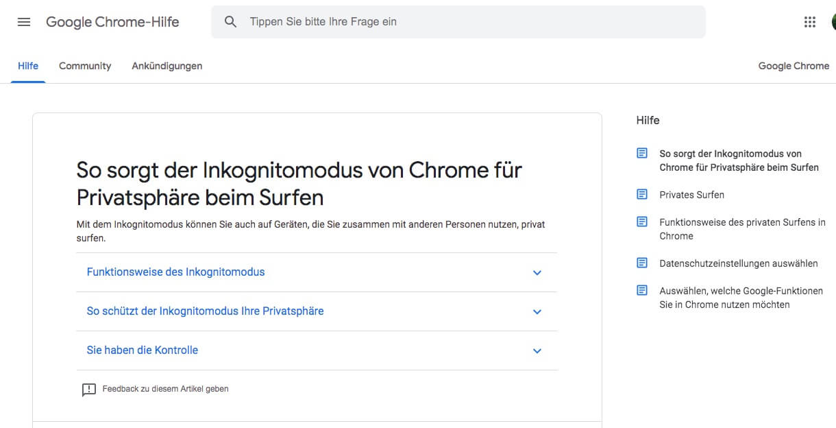Click intro paragraph Mit dem Inkognitomodus

(310, 231)
